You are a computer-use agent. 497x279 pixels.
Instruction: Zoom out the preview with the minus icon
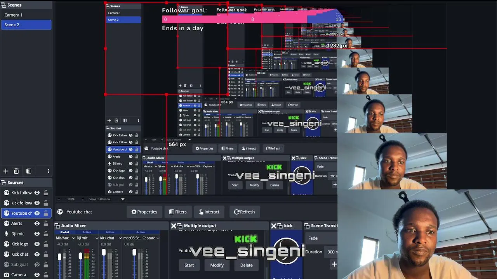click(x=59, y=199)
